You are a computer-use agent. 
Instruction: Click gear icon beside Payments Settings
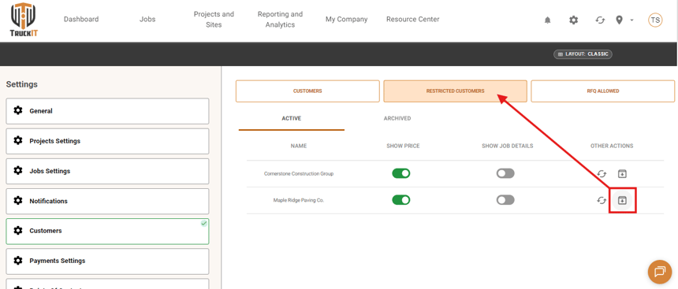click(17, 261)
